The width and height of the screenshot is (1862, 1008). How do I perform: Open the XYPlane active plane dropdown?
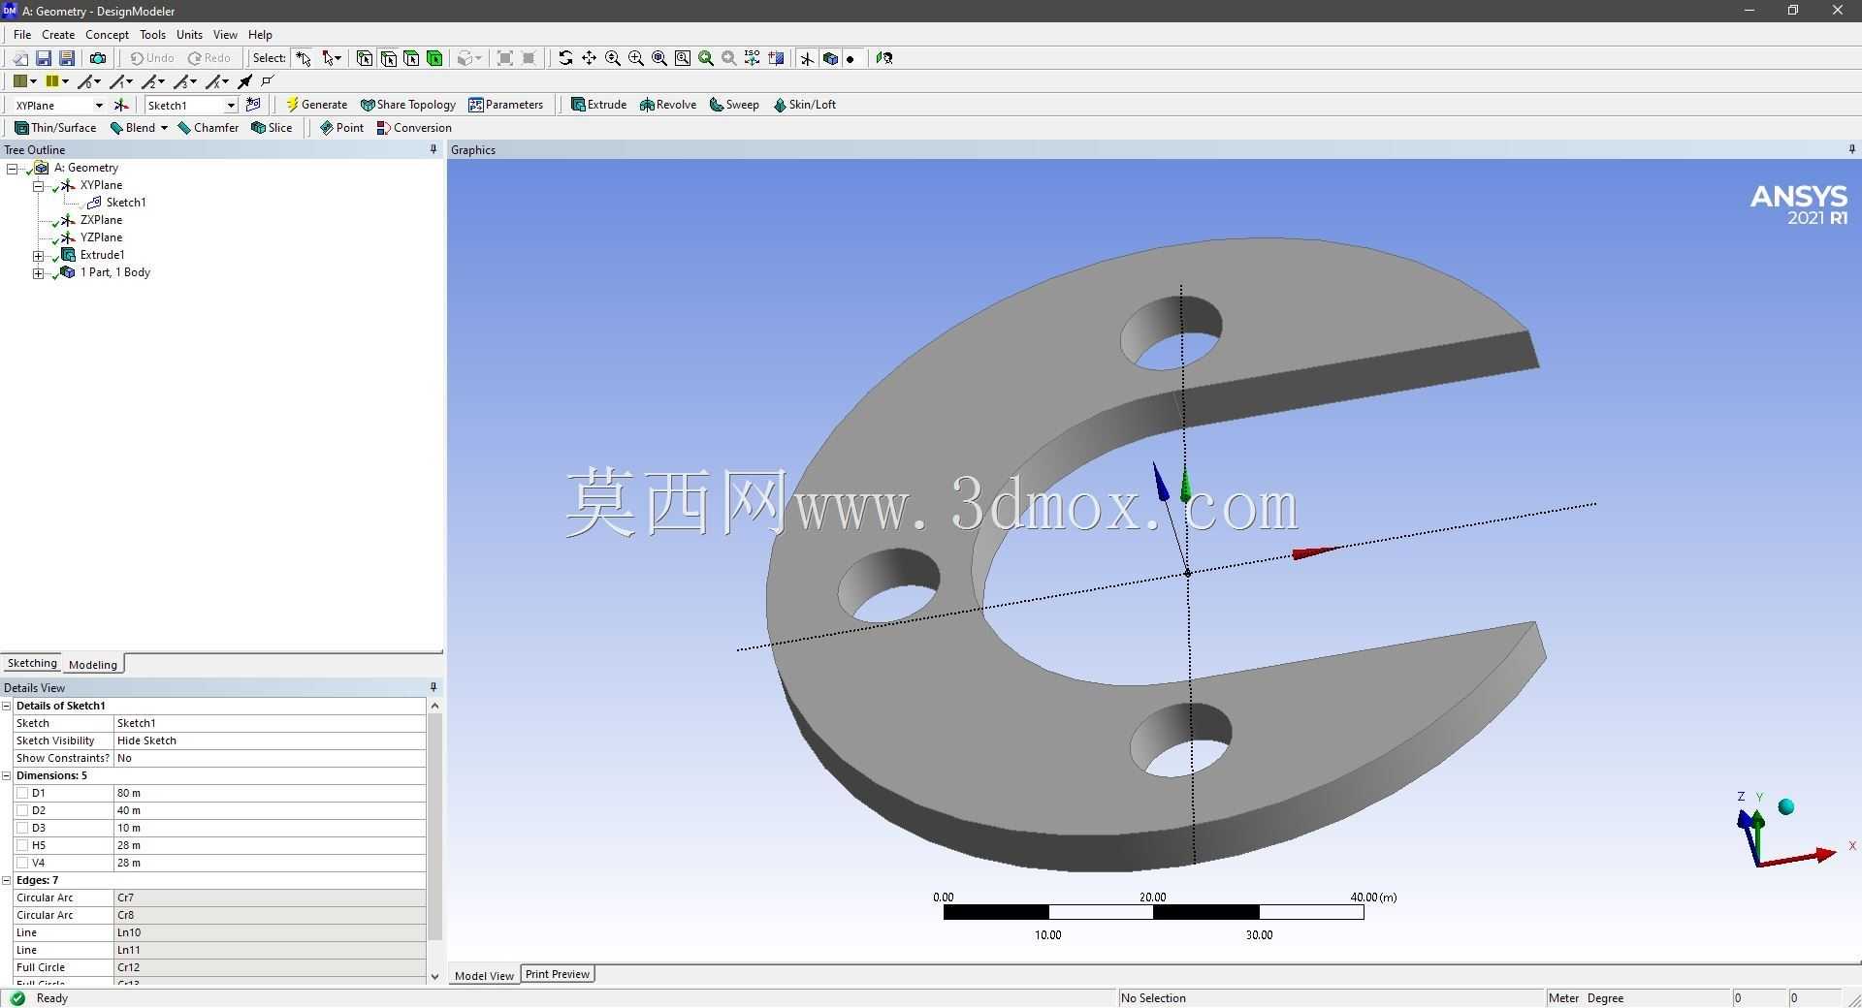click(98, 105)
